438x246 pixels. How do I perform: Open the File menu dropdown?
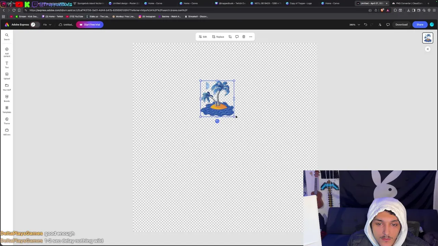[x=47, y=25]
